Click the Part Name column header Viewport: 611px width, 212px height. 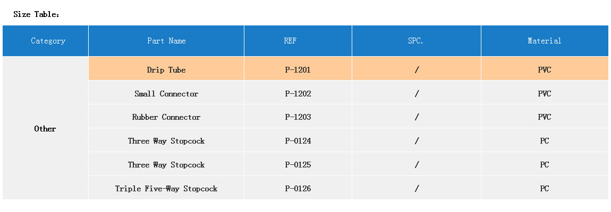(x=166, y=41)
